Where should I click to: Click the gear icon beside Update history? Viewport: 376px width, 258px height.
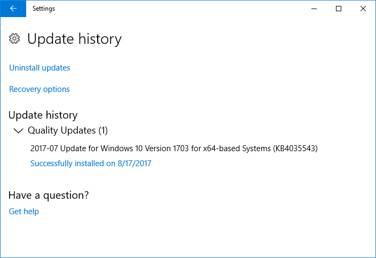point(14,38)
